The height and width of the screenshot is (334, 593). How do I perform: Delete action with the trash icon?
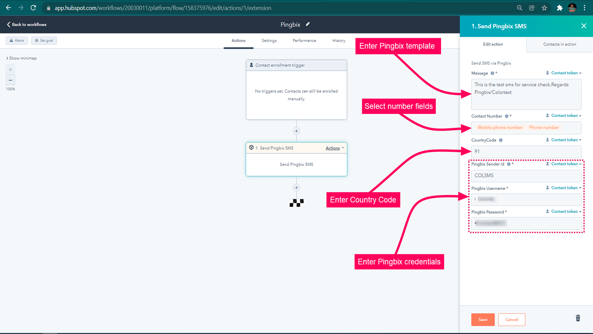point(577,318)
